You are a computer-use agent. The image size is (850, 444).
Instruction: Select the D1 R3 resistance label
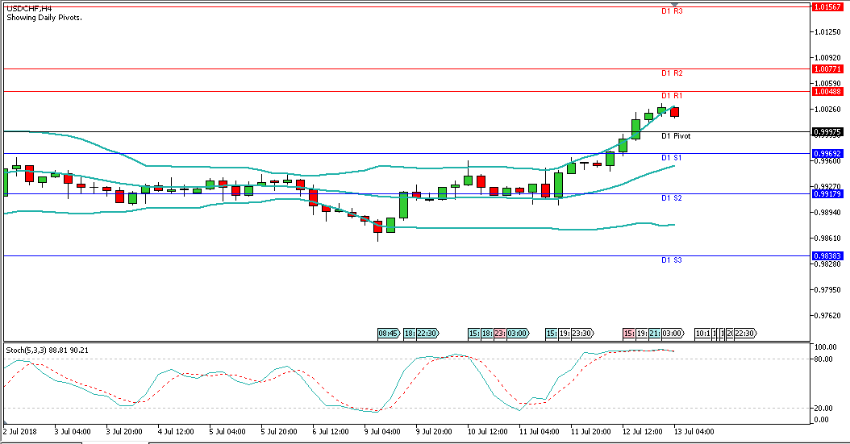click(x=672, y=11)
